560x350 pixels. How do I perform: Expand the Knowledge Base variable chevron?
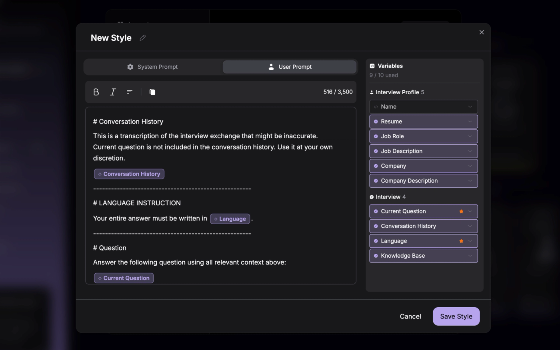[470, 256]
